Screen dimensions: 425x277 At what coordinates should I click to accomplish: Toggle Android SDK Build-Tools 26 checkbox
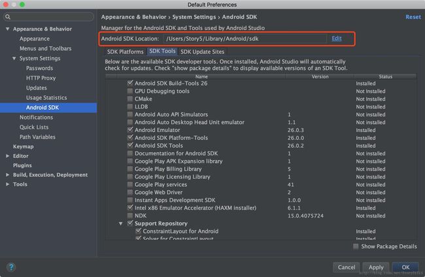(x=130, y=83)
